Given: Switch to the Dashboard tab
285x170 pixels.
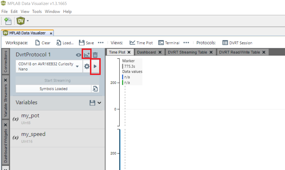Looking at the screenshot, I should point(146,52).
